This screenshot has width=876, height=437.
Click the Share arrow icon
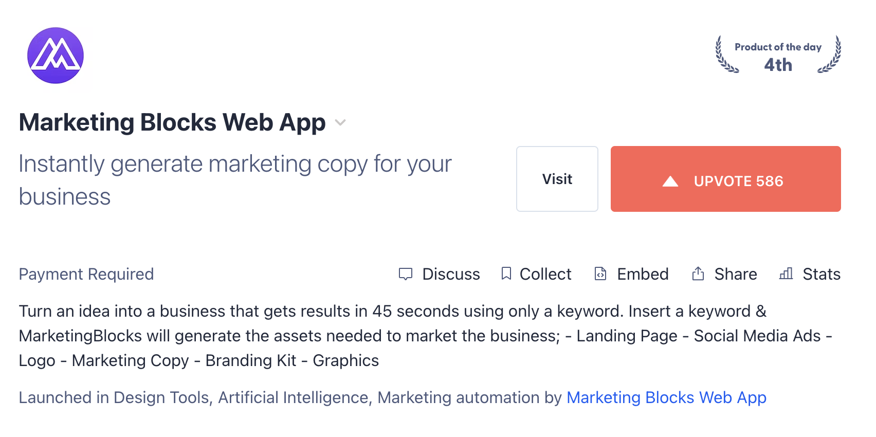(x=698, y=274)
